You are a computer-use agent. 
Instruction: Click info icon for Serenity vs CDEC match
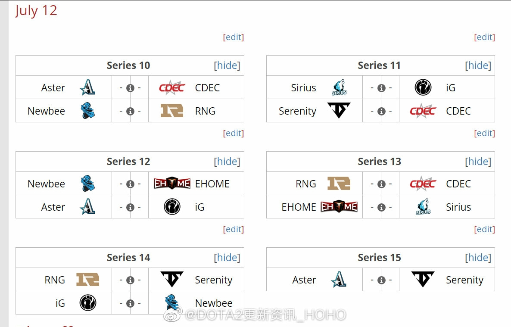[x=381, y=112]
